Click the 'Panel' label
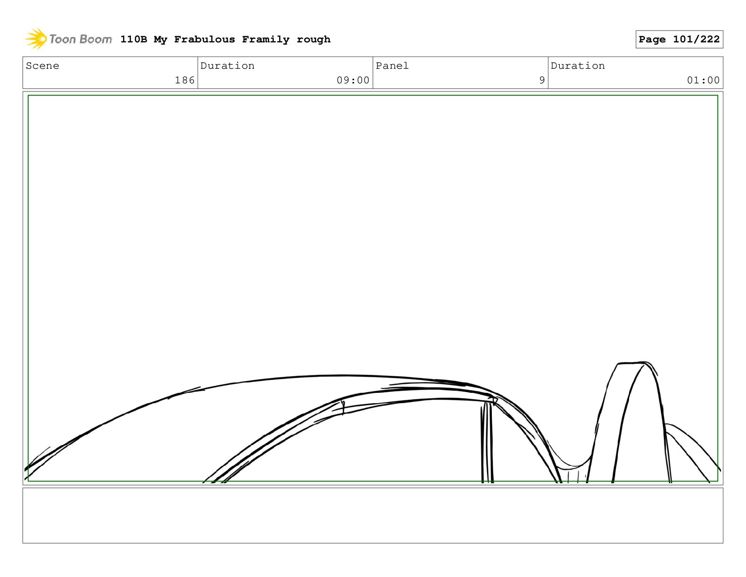 (x=392, y=66)
